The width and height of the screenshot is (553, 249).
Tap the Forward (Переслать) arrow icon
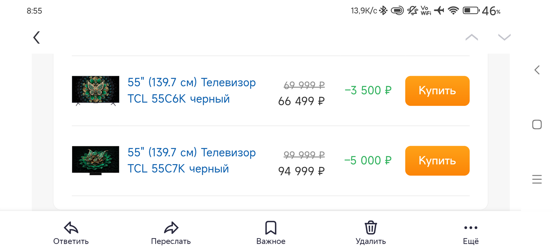click(x=171, y=228)
